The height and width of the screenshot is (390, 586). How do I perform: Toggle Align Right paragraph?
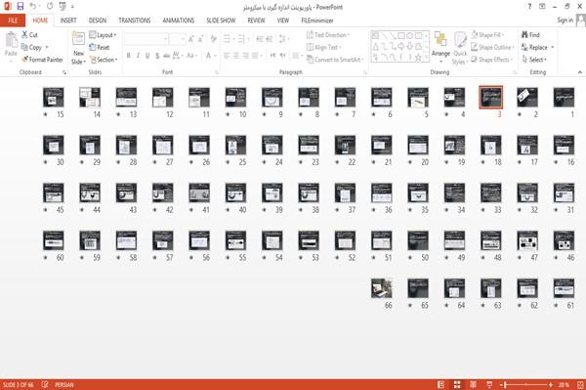[245, 56]
